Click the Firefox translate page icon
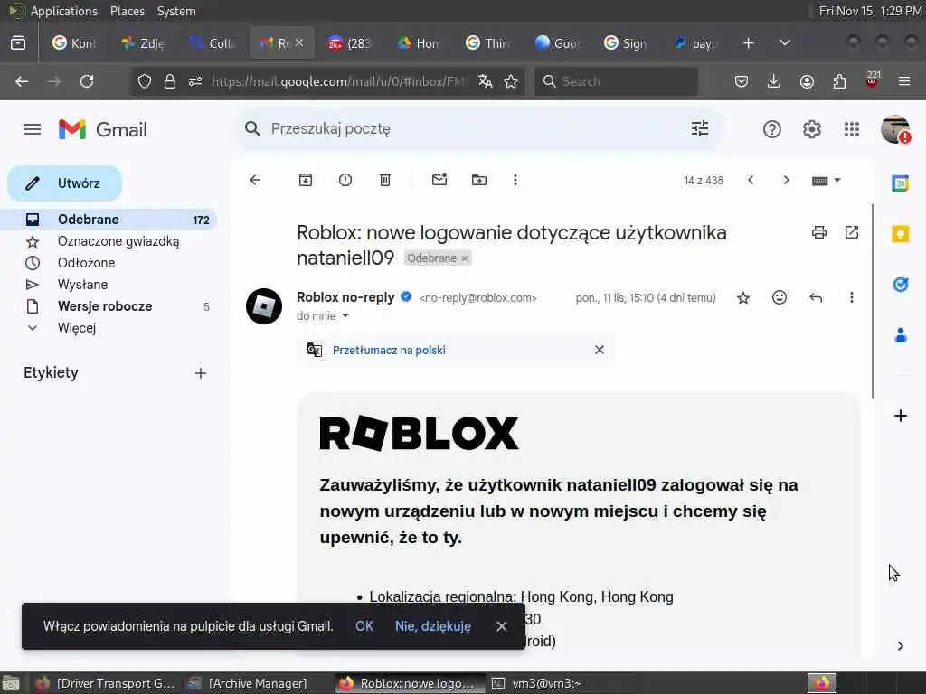The height and width of the screenshot is (694, 926). click(486, 81)
